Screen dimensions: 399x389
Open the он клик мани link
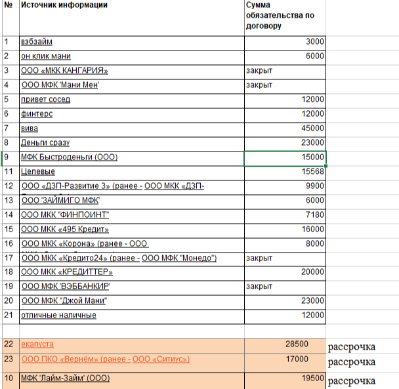pyautogui.click(x=46, y=56)
